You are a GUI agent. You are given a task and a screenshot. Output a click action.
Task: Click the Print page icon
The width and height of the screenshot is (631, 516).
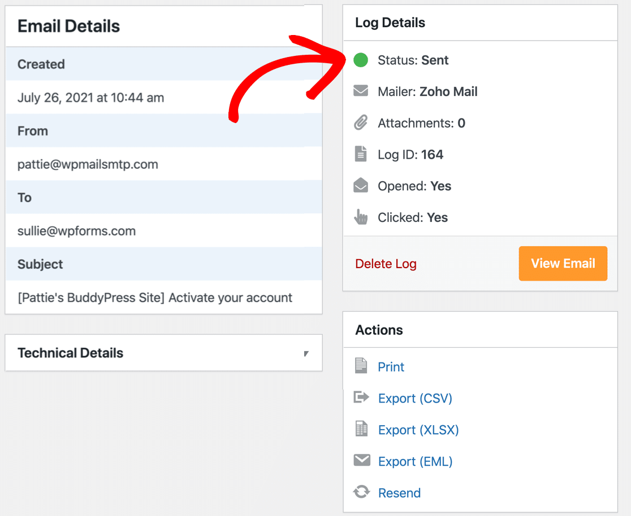coord(362,366)
